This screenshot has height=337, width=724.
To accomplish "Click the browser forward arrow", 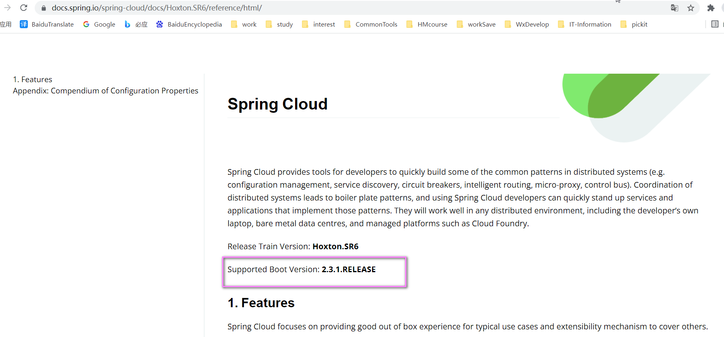I will click(x=7, y=8).
